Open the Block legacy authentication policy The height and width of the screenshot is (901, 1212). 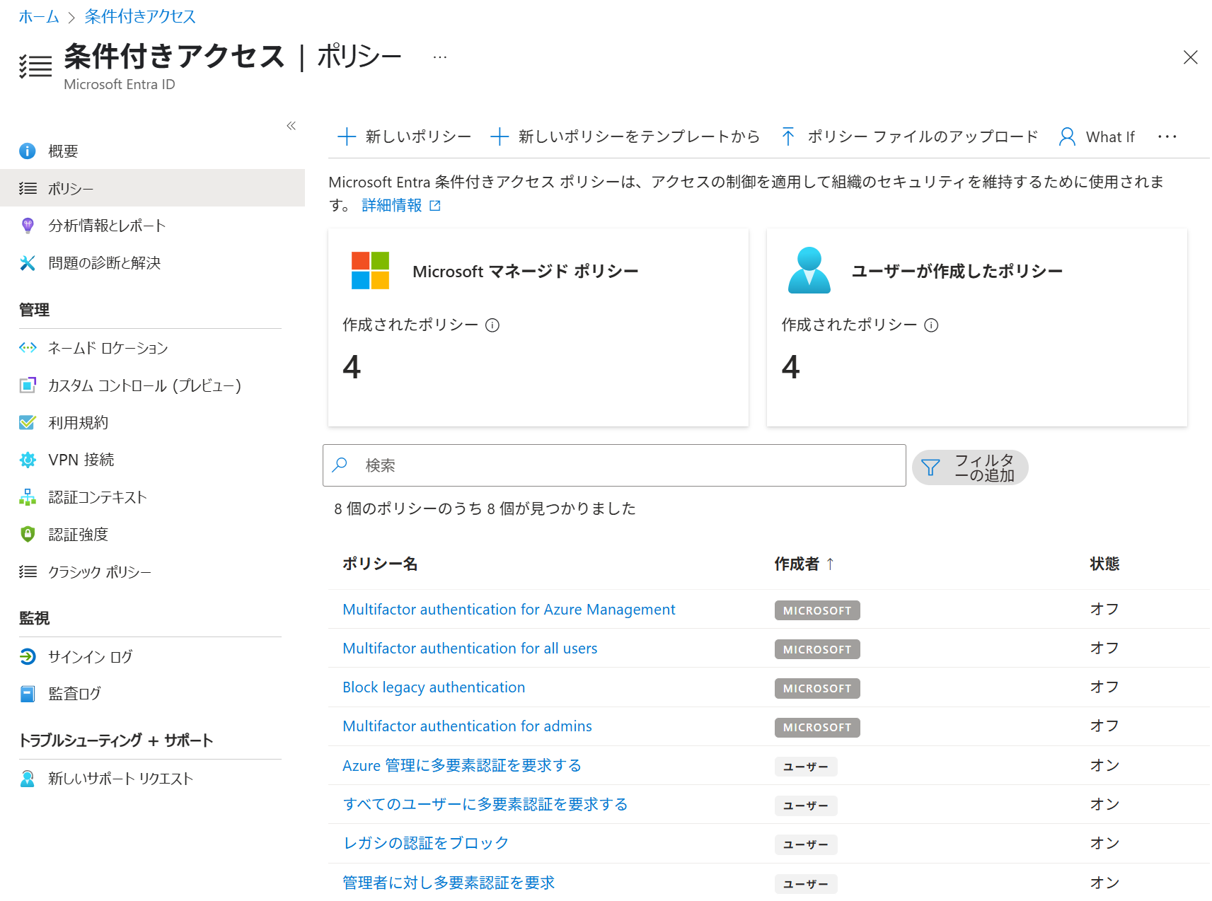coord(434,687)
